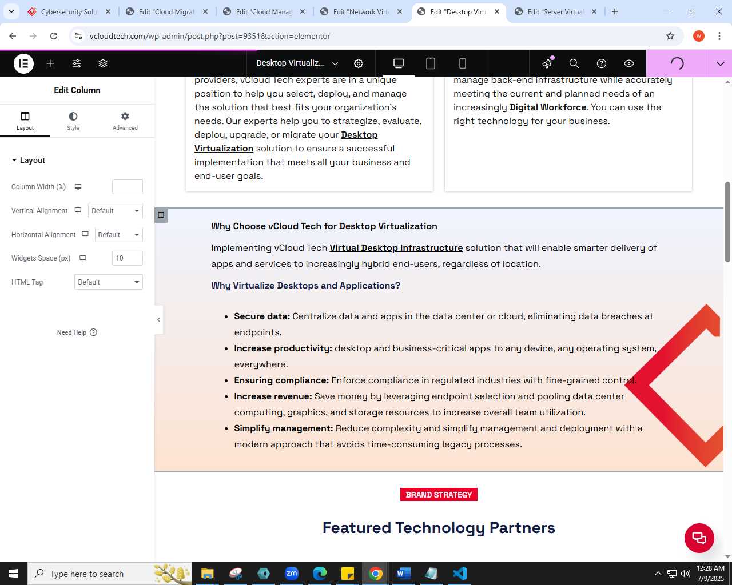Open Site Settings sliders icon

pyautogui.click(x=77, y=63)
